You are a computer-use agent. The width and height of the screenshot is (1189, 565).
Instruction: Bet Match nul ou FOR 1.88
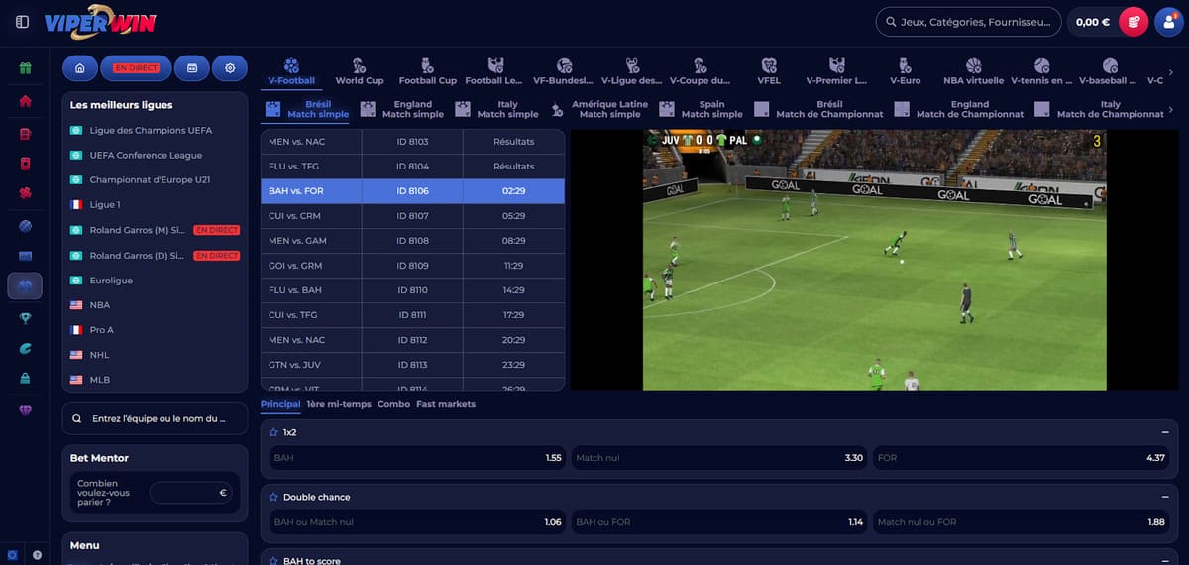tap(1022, 522)
